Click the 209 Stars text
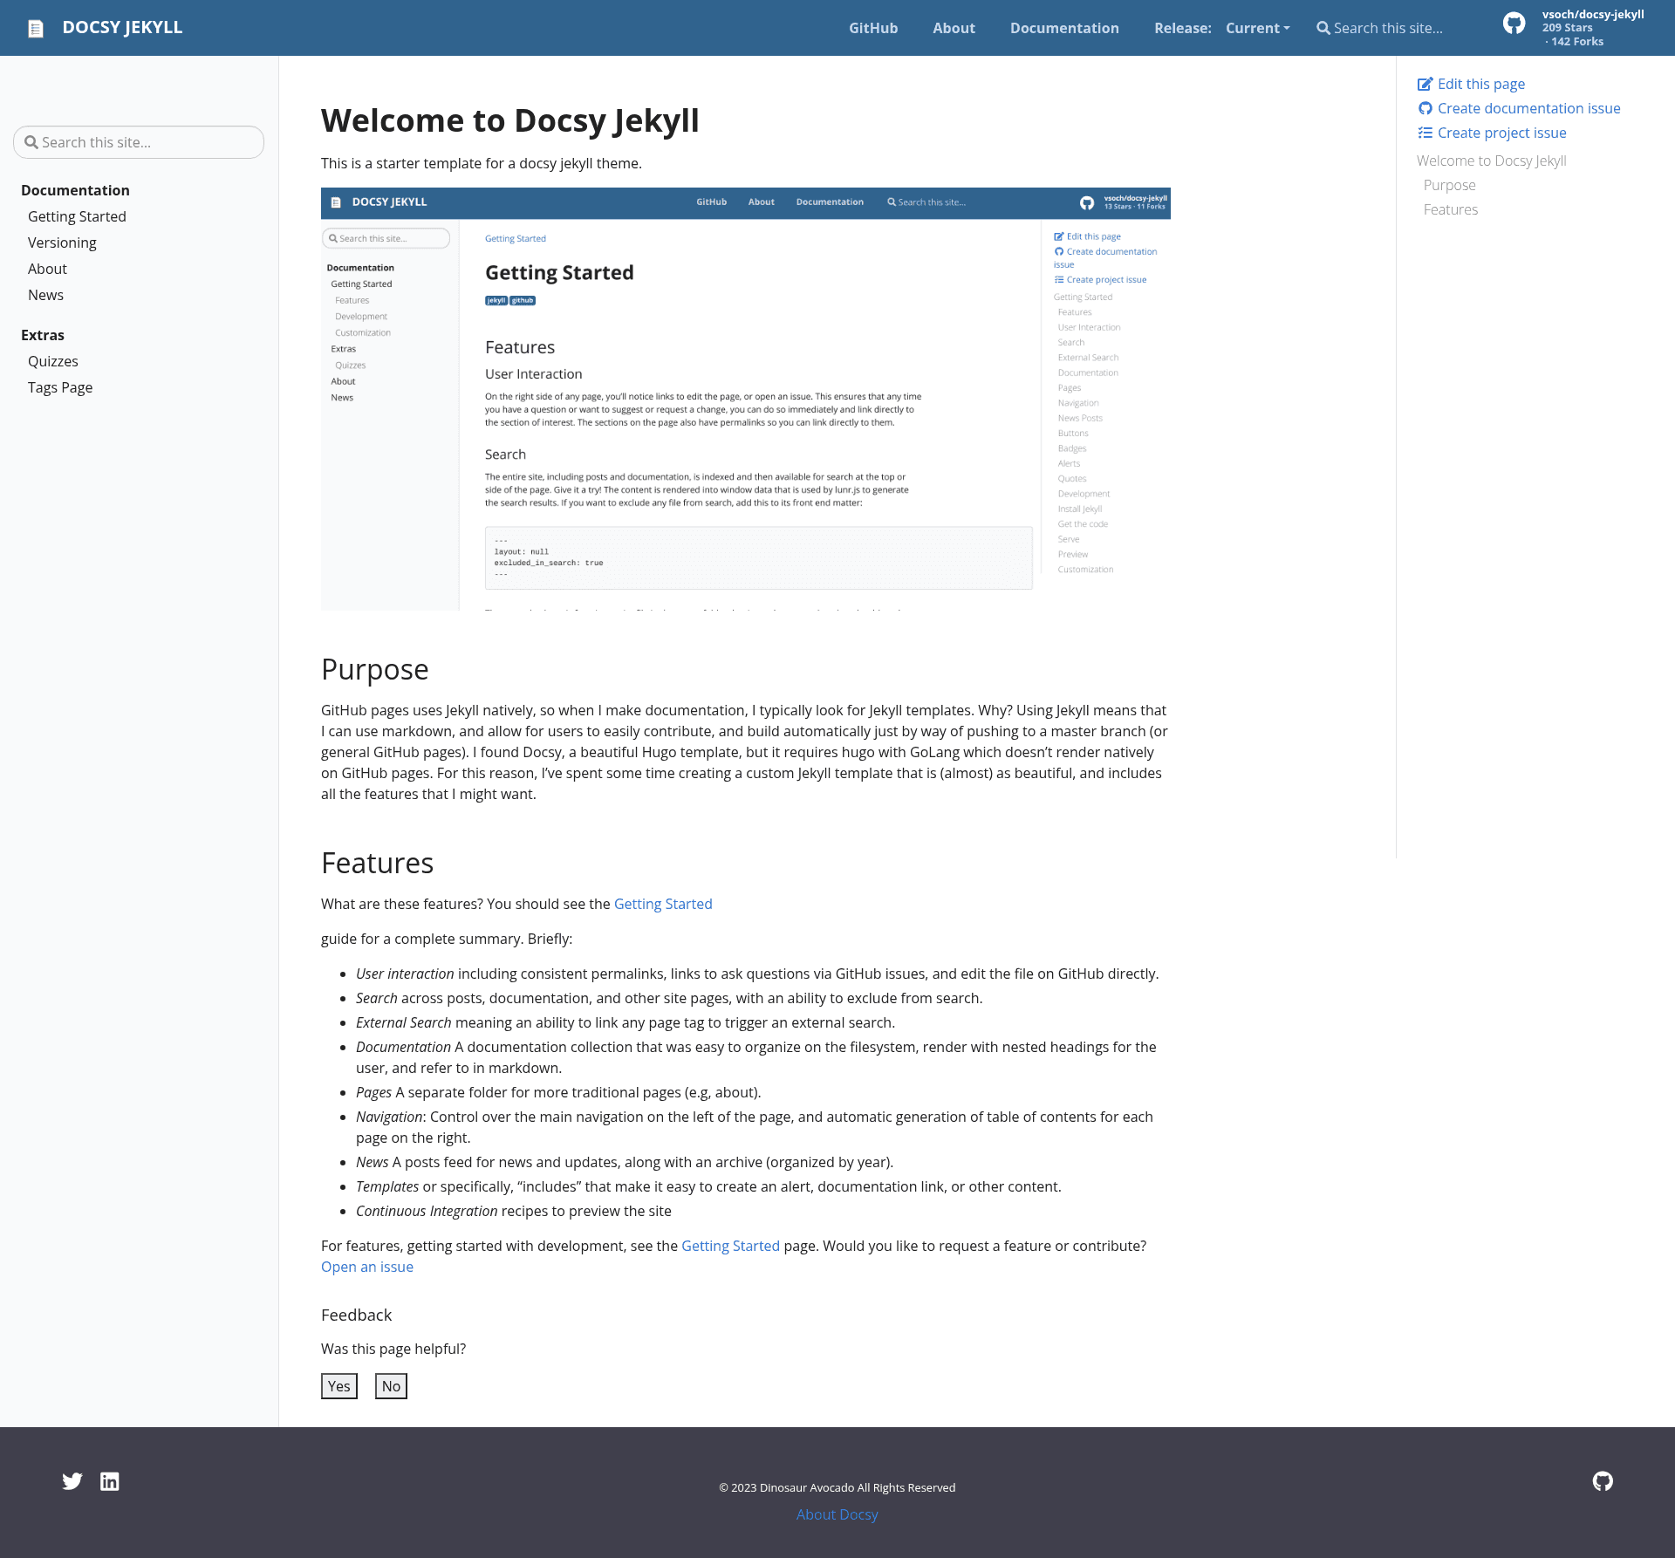Viewport: 1675px width, 1558px height. pyautogui.click(x=1568, y=28)
